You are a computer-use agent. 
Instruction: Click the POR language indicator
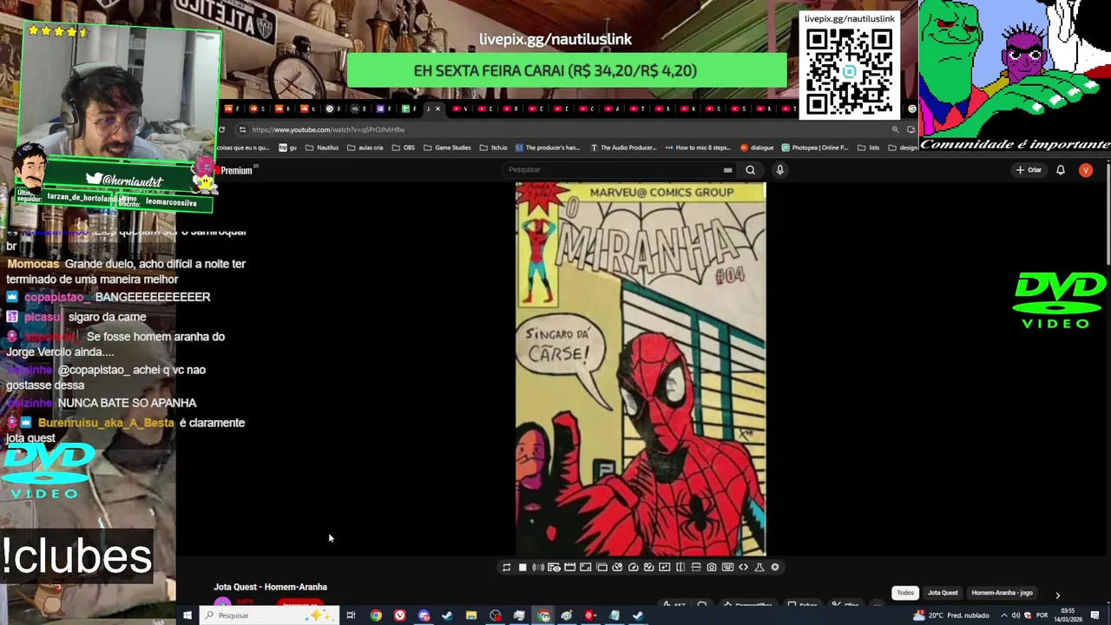1042,615
